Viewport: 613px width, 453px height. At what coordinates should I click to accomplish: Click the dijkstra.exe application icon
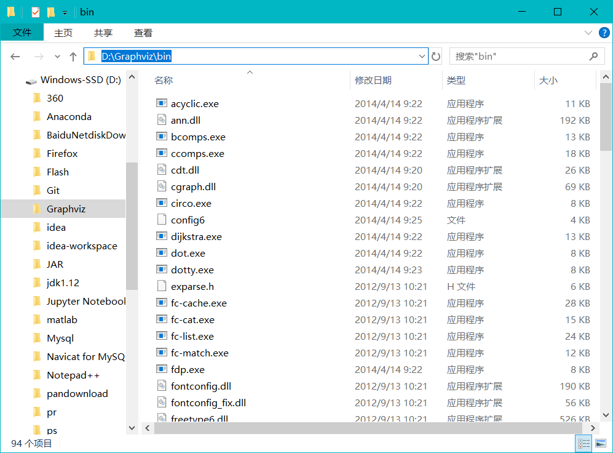click(162, 236)
